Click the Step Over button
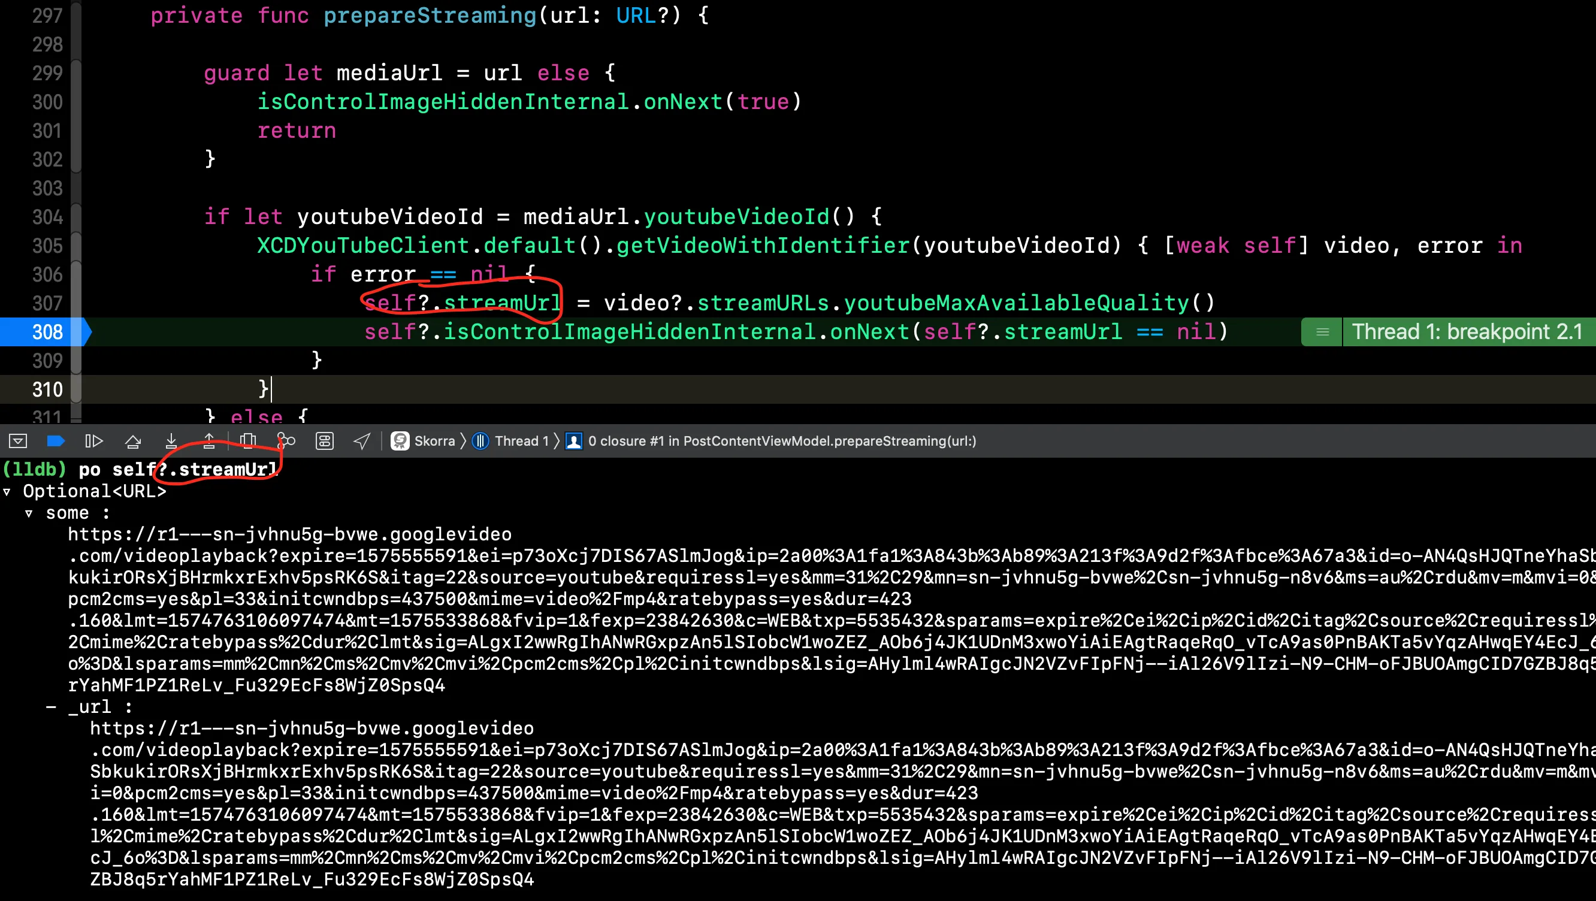 point(132,441)
